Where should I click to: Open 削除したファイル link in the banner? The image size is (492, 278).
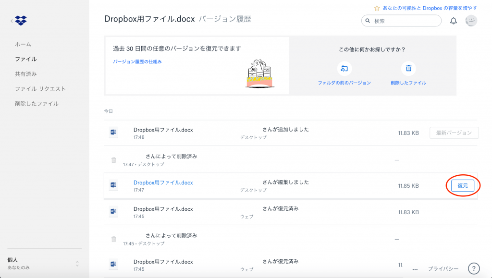point(408,83)
